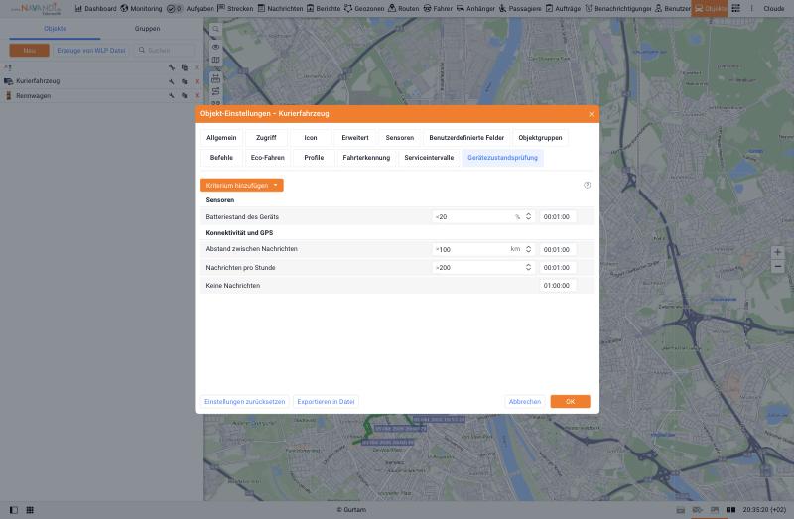Viewport: 794px width, 519px height.
Task: Toggle the sidebar panel icon at bottom left
Action: coord(14,510)
